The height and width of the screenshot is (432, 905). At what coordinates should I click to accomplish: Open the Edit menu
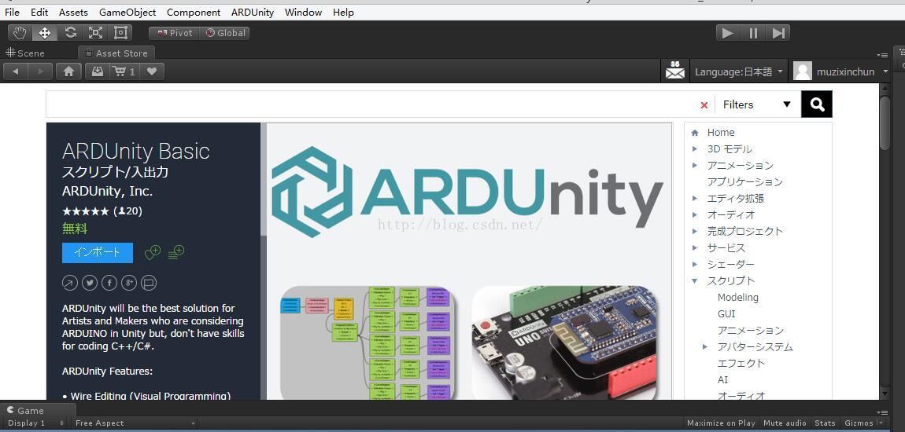pos(39,12)
